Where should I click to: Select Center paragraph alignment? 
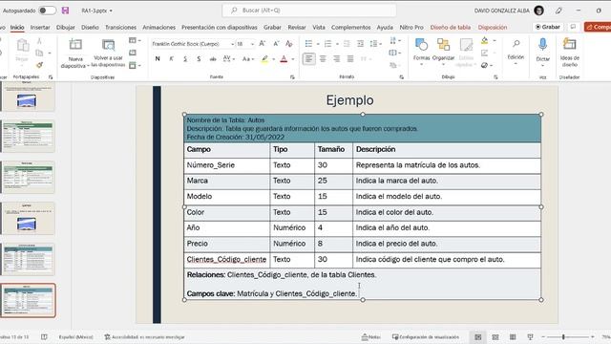coord(323,59)
